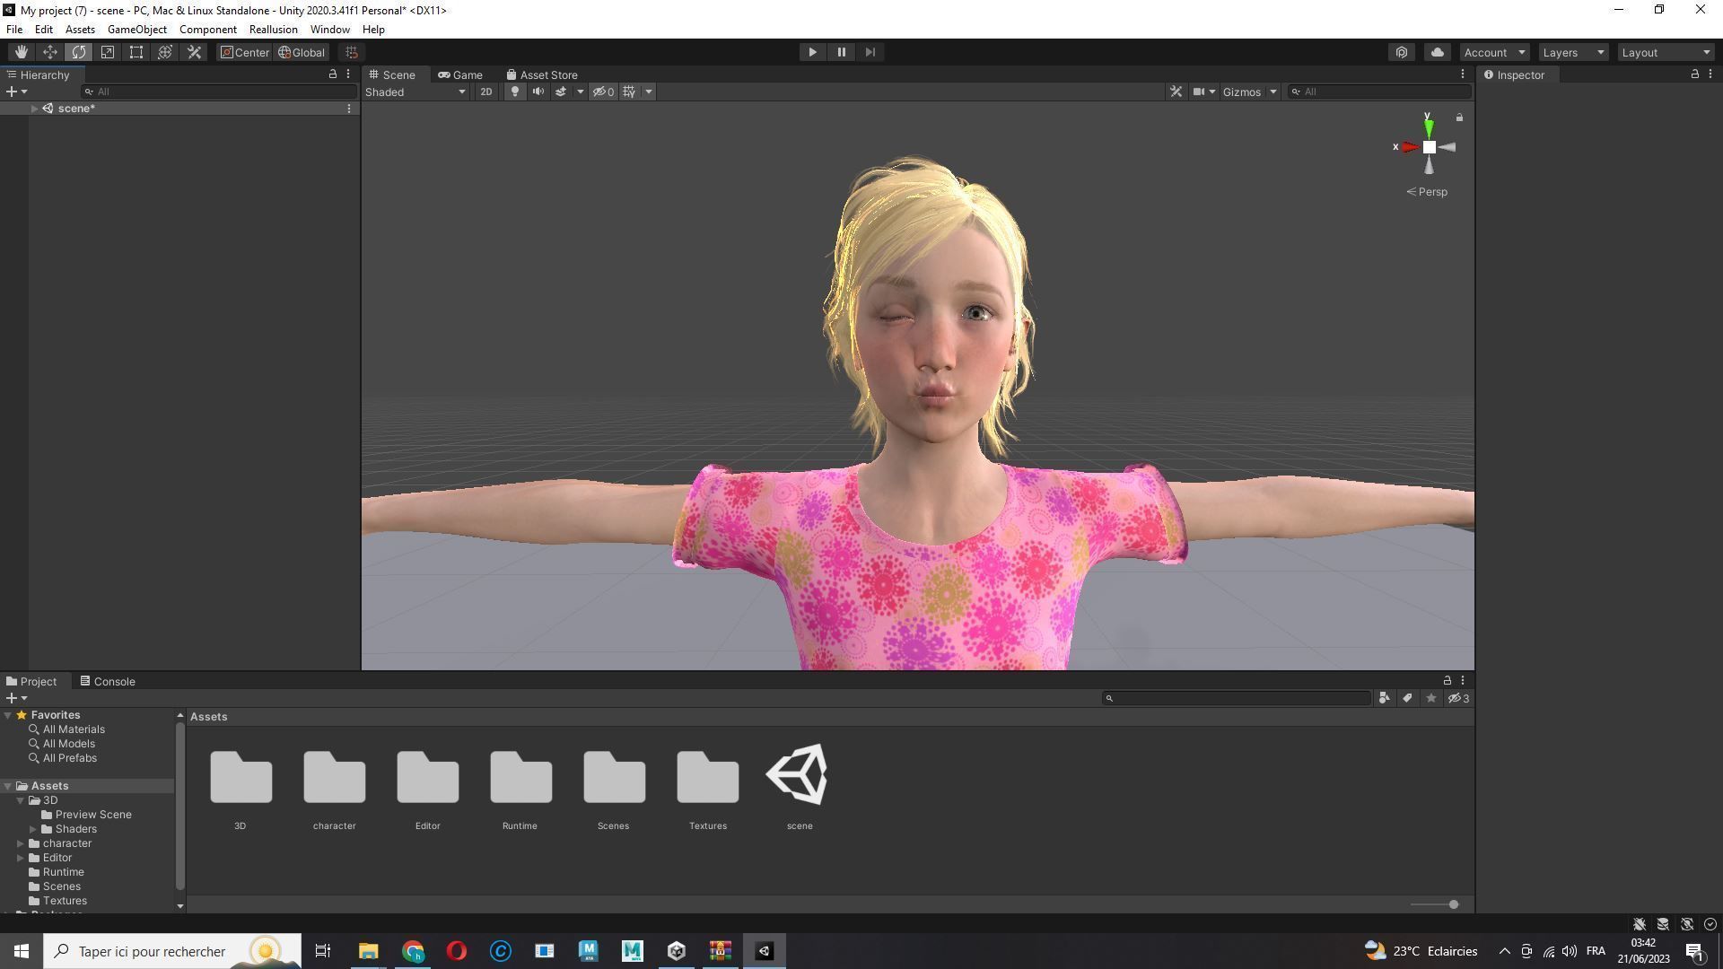Select the Hand tool
The width and height of the screenshot is (1723, 969).
pos(21,52)
